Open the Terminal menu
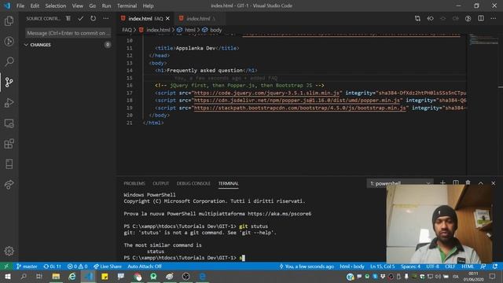The height and width of the screenshot is (283, 503). (127, 6)
